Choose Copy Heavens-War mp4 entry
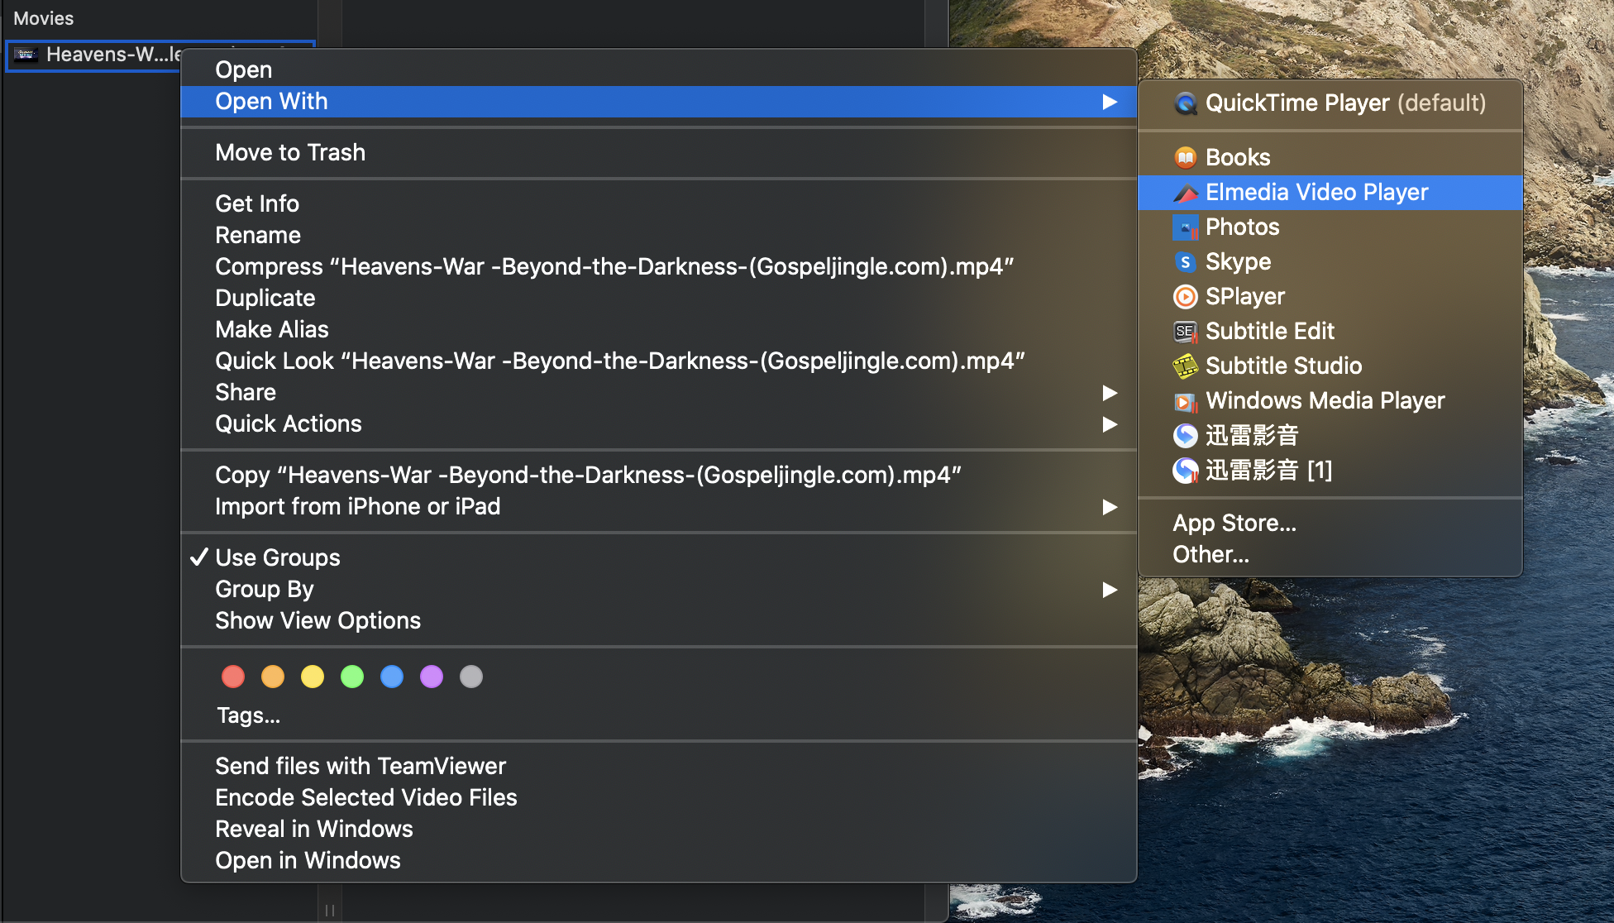The width and height of the screenshot is (1614, 923). [658, 476]
